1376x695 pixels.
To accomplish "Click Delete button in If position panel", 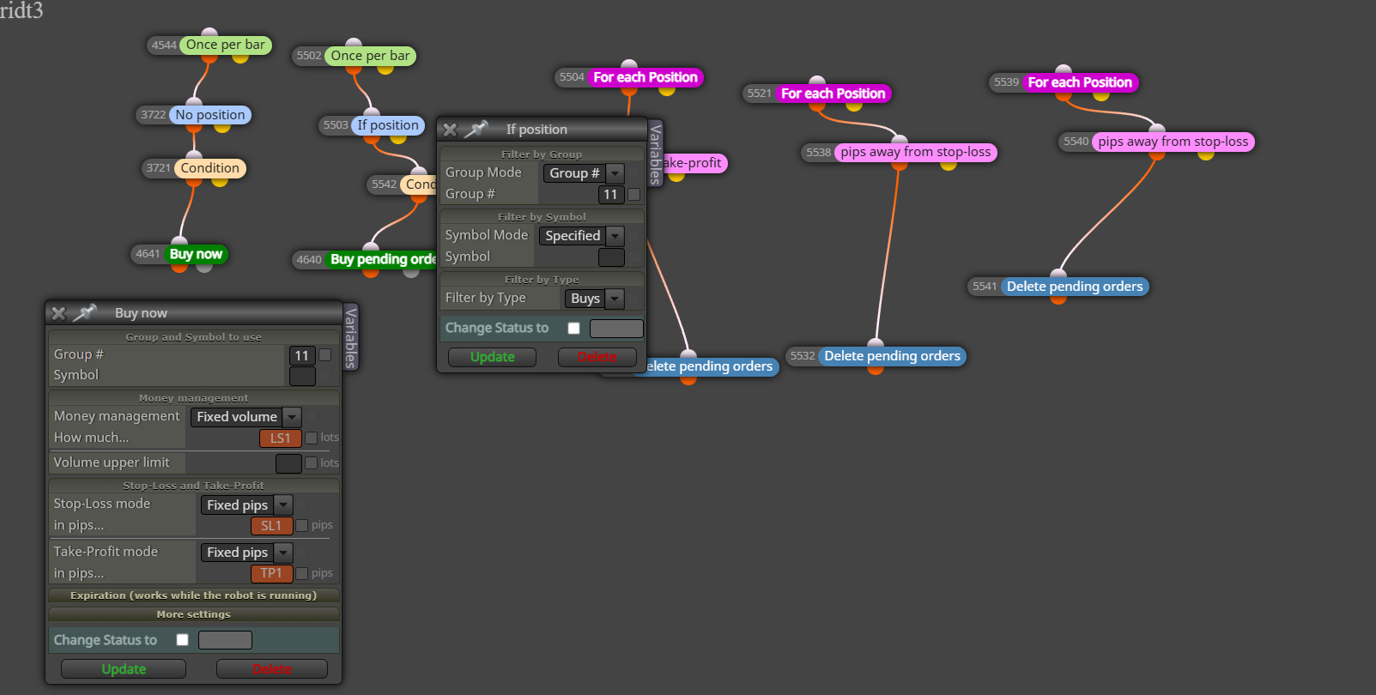I will pos(597,357).
